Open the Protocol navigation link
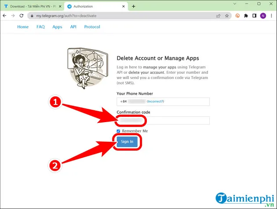This screenshot has height=209, width=277. tap(92, 27)
